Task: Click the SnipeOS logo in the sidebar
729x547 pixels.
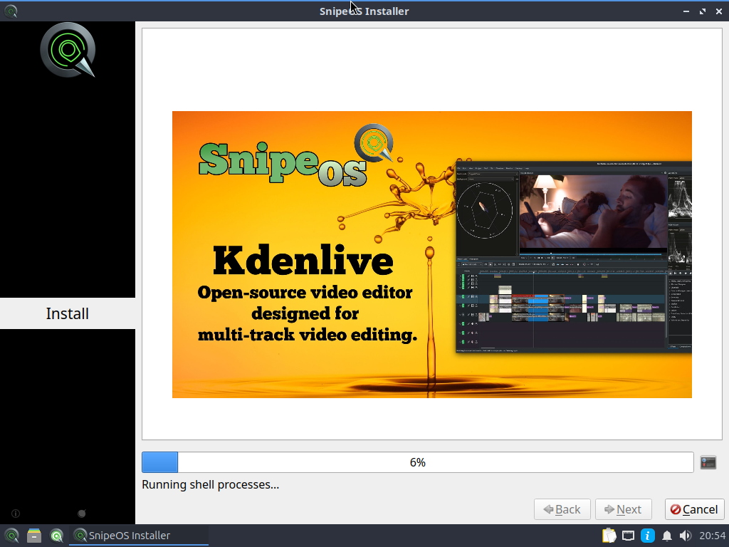Action: pos(68,50)
